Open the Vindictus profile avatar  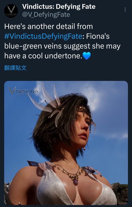coord(11,11)
